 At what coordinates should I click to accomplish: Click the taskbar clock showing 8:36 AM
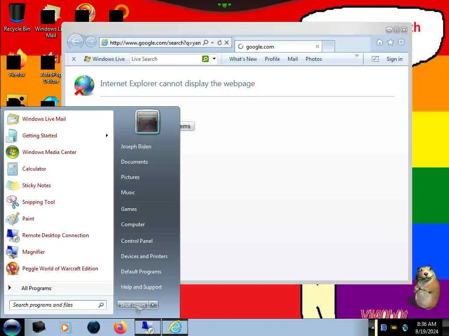[427, 328]
